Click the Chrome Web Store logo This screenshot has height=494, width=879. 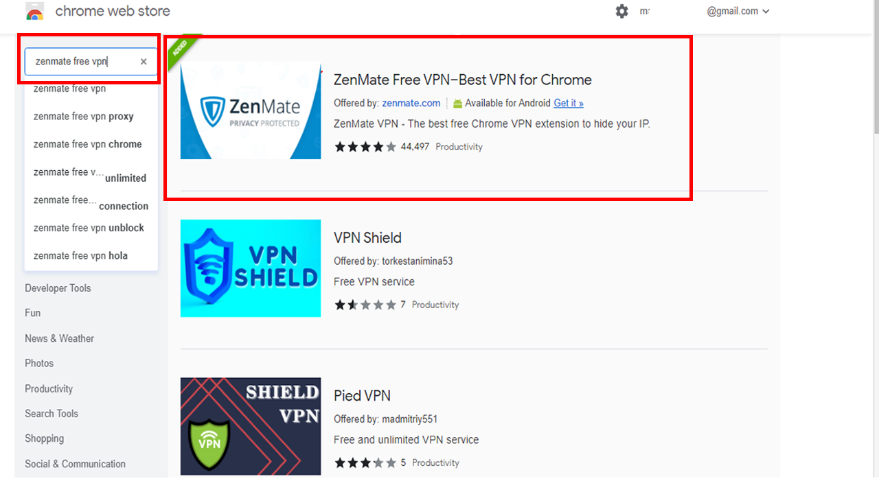point(35,12)
